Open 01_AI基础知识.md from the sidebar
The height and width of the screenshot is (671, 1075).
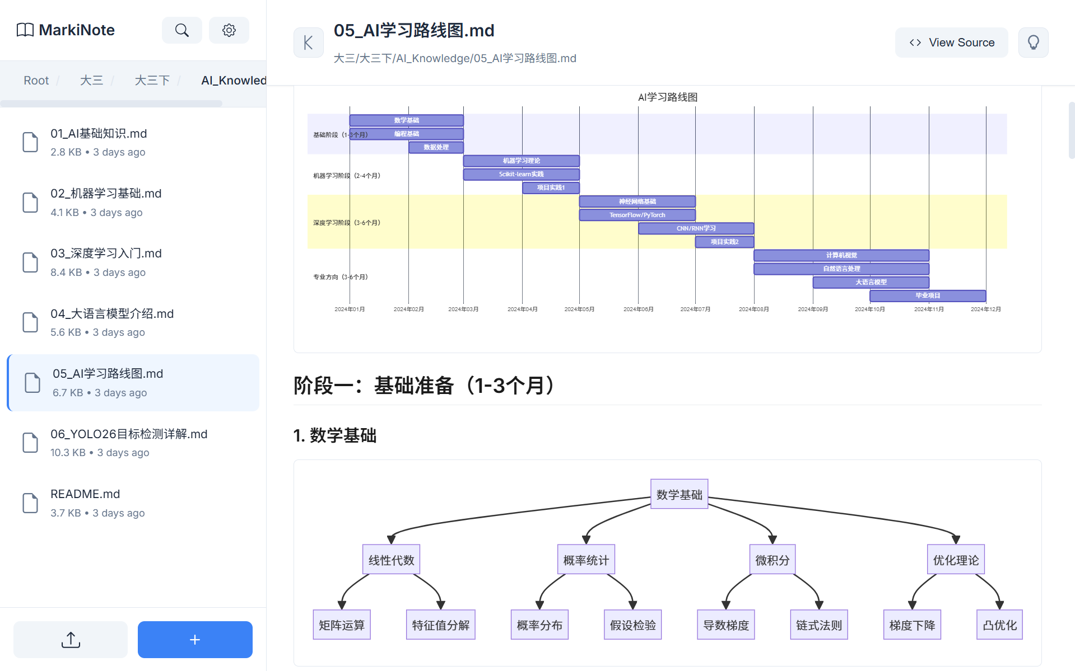coord(98,134)
